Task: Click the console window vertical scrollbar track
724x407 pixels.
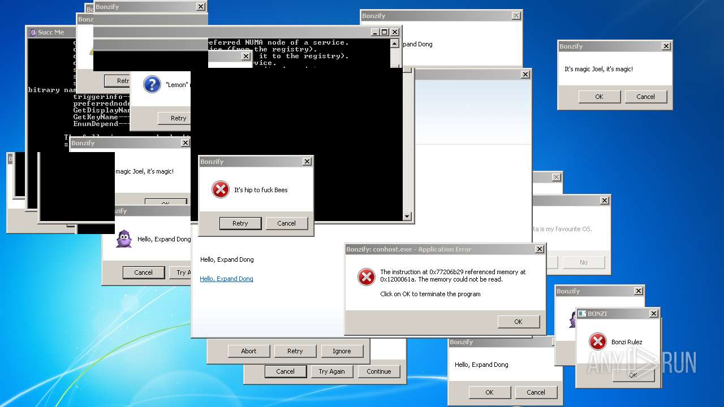Action: pos(407,141)
